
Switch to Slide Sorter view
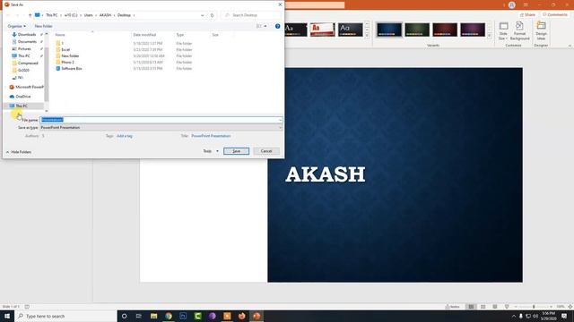tap(483, 307)
